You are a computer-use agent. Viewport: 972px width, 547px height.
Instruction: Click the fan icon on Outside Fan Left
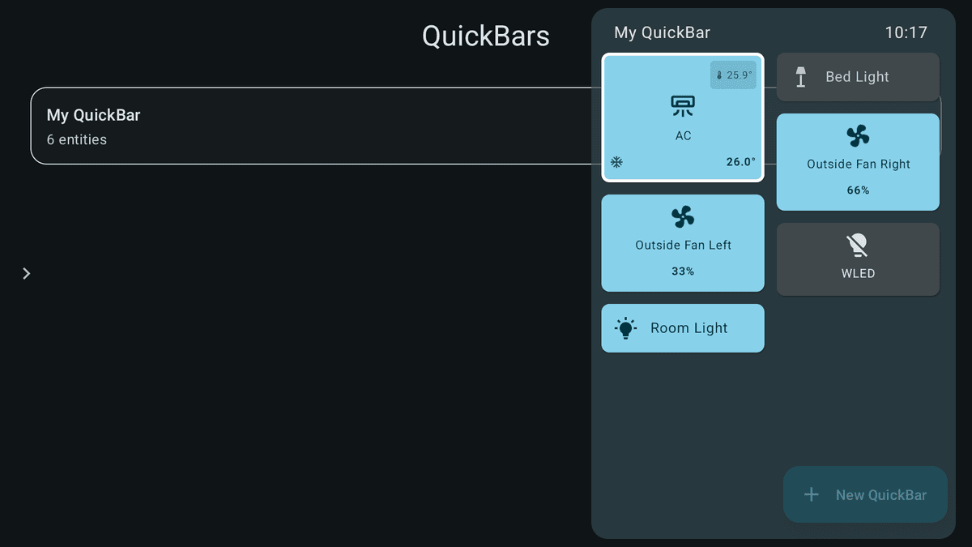tap(683, 216)
